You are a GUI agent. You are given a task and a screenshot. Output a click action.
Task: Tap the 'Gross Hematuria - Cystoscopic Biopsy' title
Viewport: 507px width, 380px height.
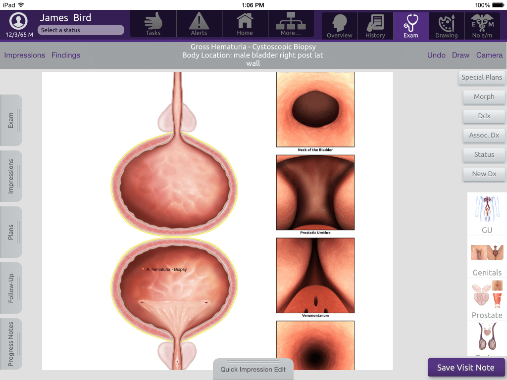tap(253, 47)
